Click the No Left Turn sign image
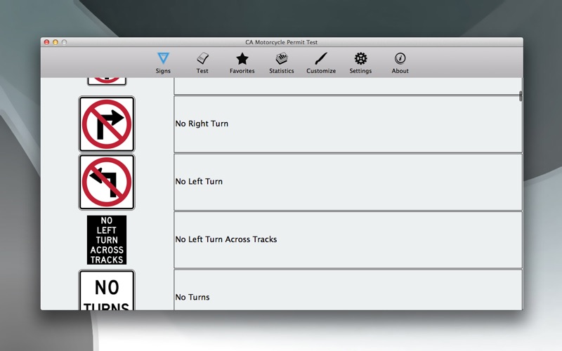 pos(107,182)
